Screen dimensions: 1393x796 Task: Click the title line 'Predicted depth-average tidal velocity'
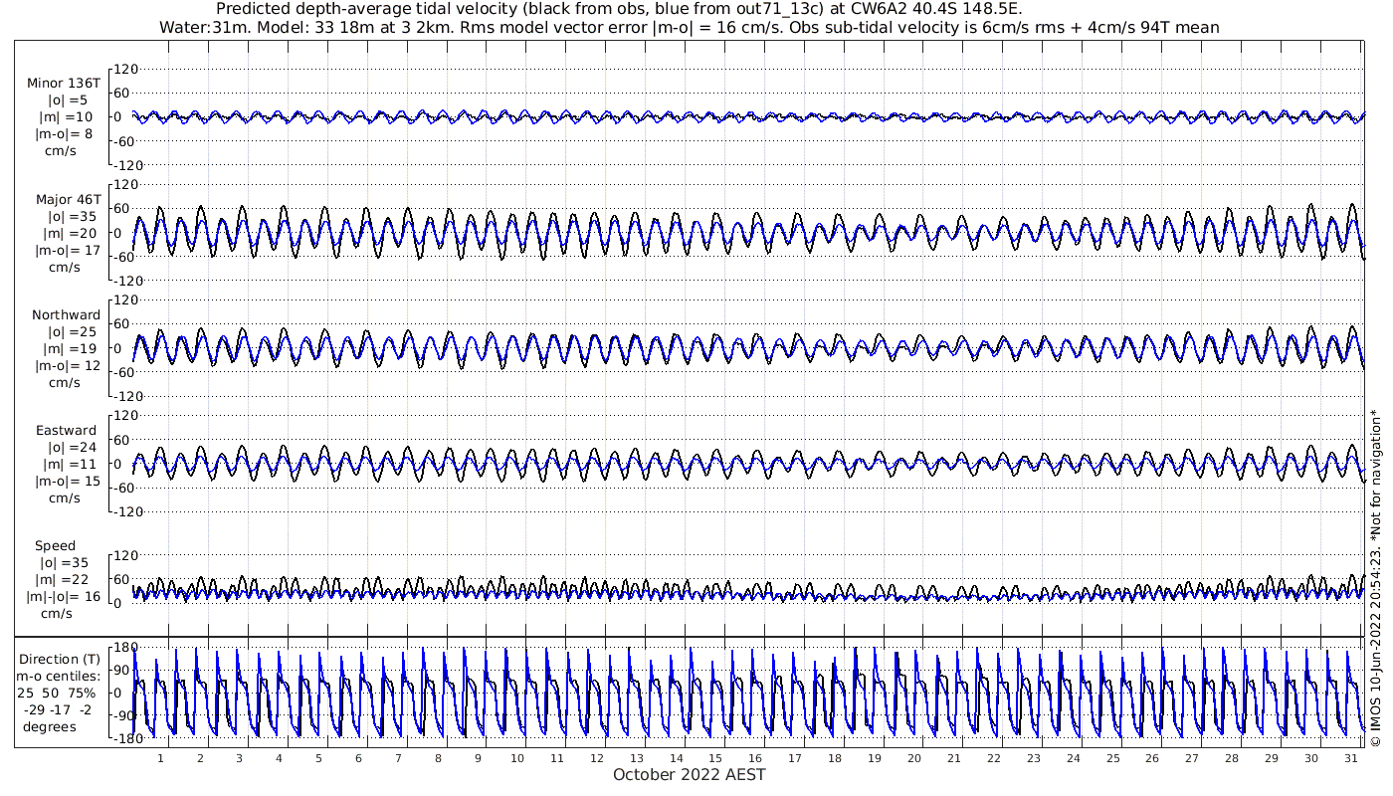click(x=617, y=9)
